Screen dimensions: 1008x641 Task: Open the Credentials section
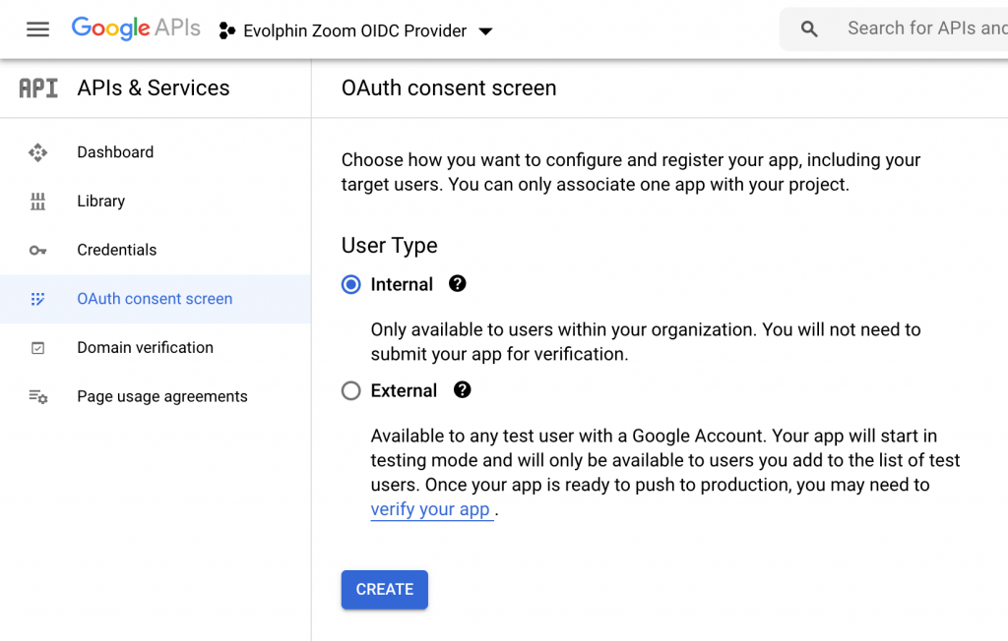point(116,250)
